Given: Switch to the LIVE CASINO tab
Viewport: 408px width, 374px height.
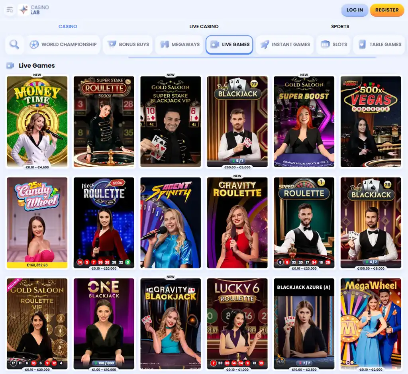Looking at the screenshot, I should (x=204, y=27).
